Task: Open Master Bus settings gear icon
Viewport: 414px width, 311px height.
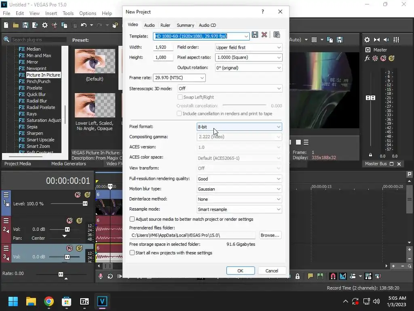Action: coord(367,40)
